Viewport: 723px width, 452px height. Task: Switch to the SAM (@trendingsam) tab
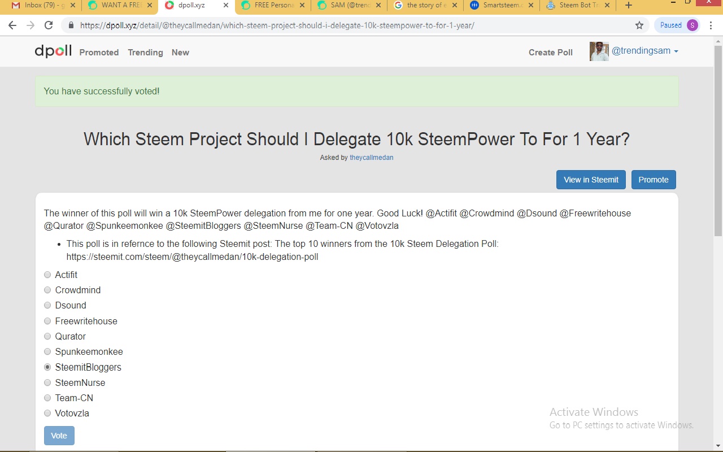(x=349, y=6)
